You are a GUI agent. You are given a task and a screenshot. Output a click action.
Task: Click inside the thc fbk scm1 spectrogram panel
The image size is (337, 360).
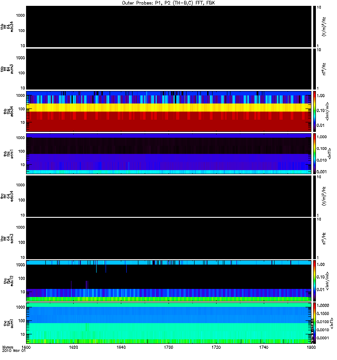pyautogui.click(x=168, y=323)
